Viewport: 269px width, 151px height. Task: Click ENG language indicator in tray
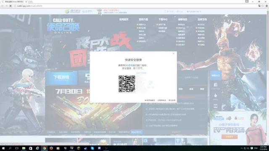pyautogui.click(x=256, y=148)
